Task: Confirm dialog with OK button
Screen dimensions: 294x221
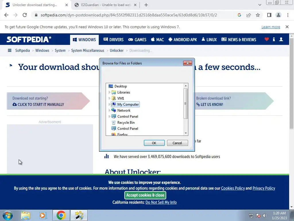Action: point(154,143)
